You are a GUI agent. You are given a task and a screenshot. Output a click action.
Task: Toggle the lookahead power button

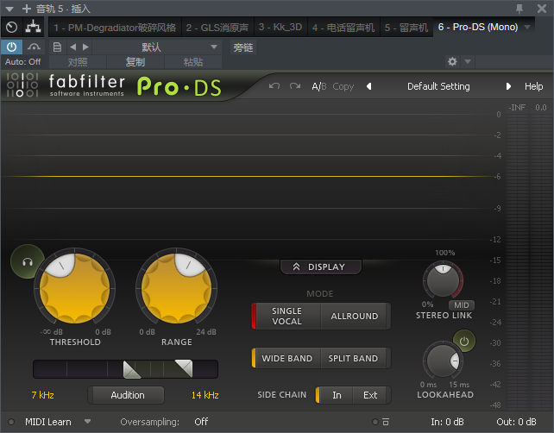(464, 342)
